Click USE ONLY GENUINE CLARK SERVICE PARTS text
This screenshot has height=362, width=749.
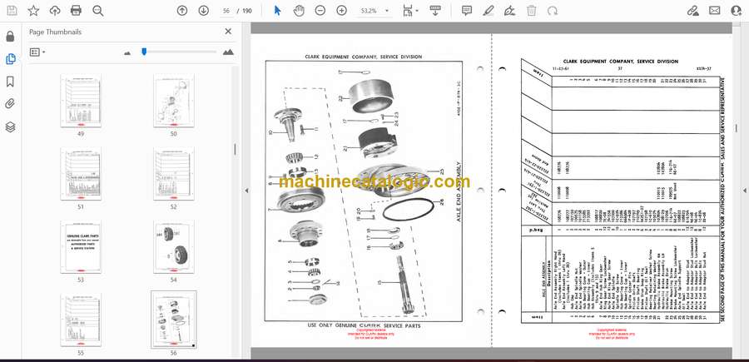[x=365, y=325]
